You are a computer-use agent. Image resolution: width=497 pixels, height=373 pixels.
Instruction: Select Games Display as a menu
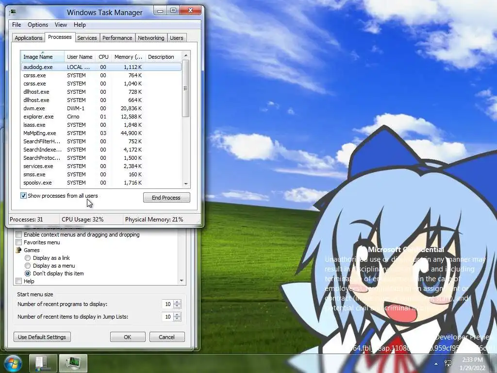coord(28,266)
